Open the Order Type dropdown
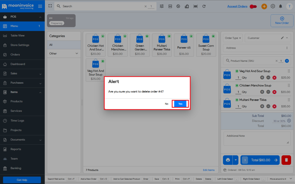The height and width of the screenshot is (184, 295). pyautogui.click(x=233, y=38)
